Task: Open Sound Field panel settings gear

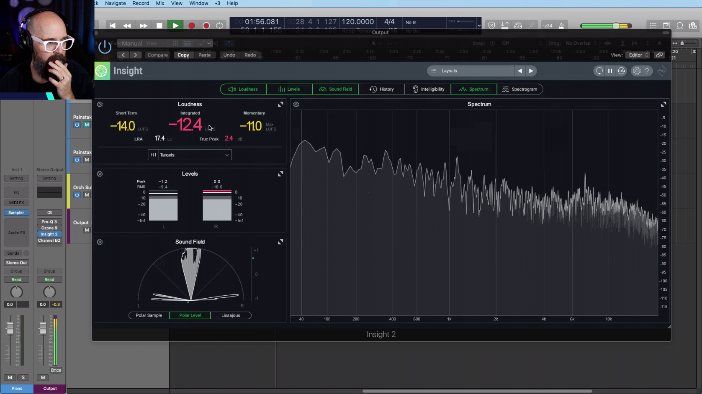Action: tap(100, 242)
